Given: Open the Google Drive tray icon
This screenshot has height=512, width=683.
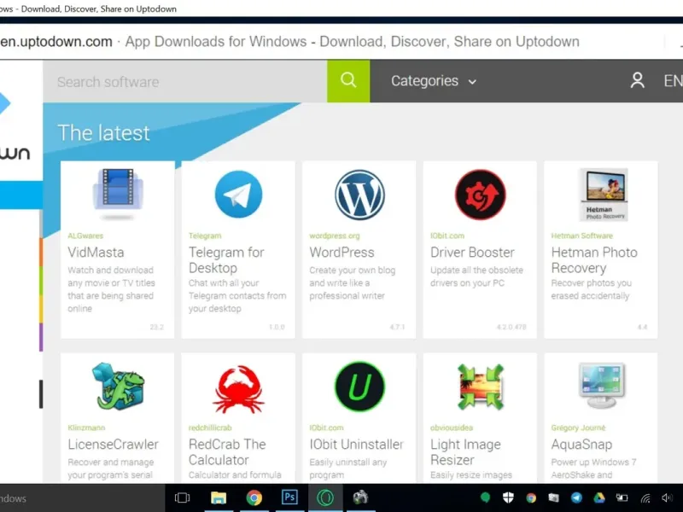Looking at the screenshot, I should 599,497.
